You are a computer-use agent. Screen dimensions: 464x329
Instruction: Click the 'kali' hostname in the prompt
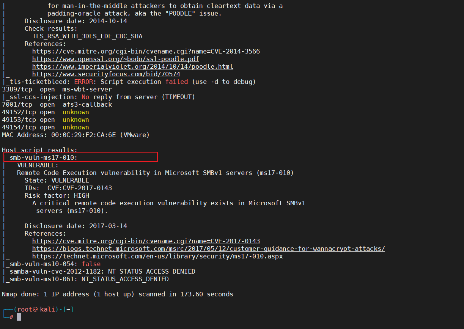click(x=47, y=309)
